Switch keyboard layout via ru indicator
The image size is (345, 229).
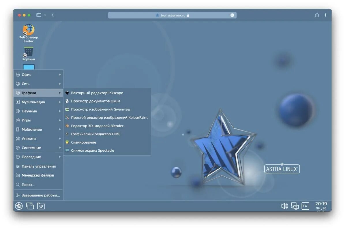[x=305, y=206]
